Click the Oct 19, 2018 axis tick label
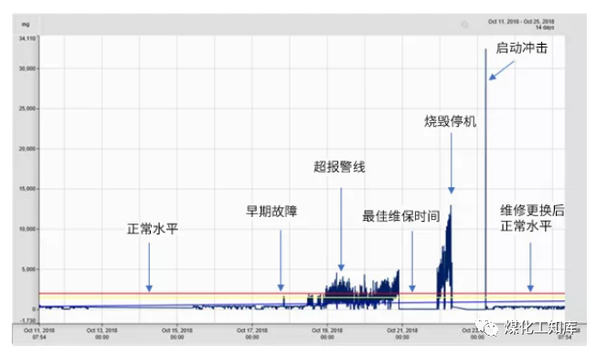The height and width of the screenshot is (353, 596). [x=327, y=333]
